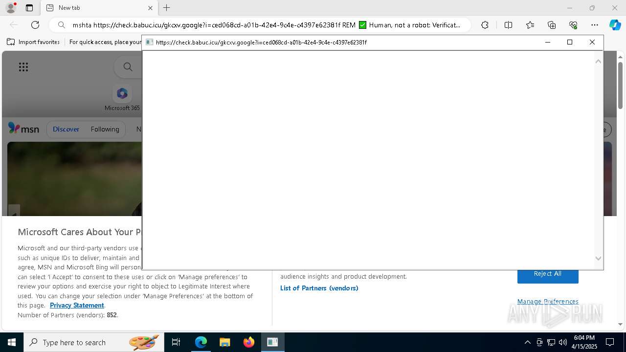Open the Edge profile avatar
This screenshot has width=626, height=352.
pyautogui.click(x=10, y=8)
